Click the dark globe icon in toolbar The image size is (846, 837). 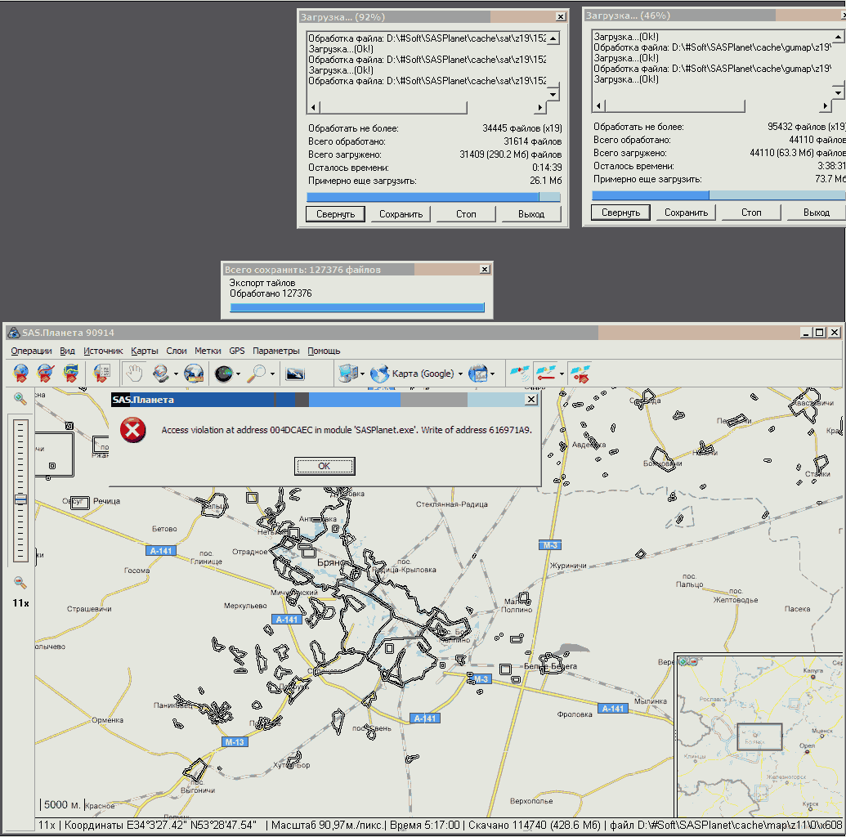tap(222, 374)
